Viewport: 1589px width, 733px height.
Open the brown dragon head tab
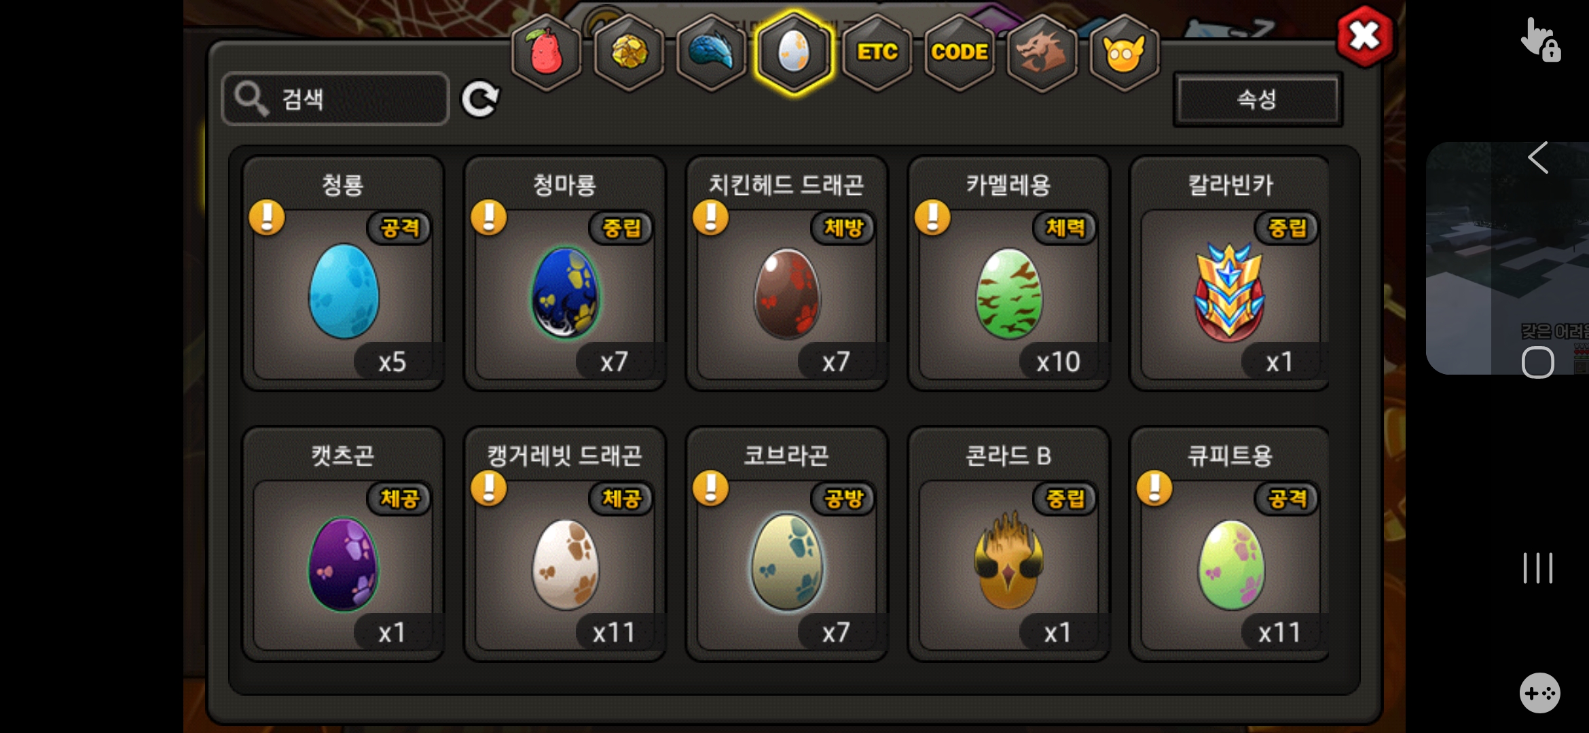1042,52
